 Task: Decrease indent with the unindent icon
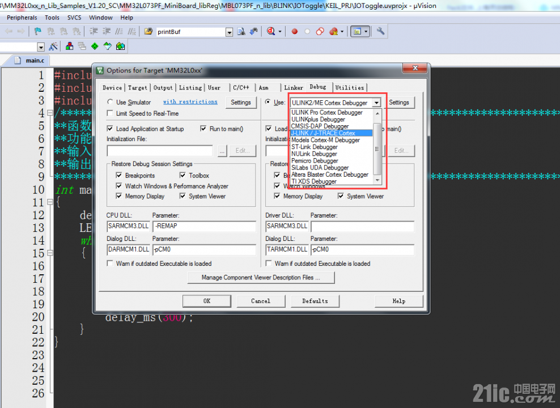[106, 31]
